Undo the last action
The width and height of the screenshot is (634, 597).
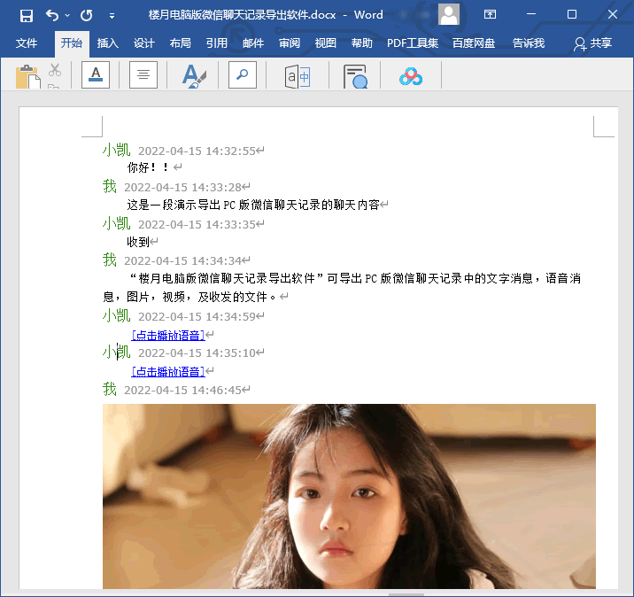(52, 15)
